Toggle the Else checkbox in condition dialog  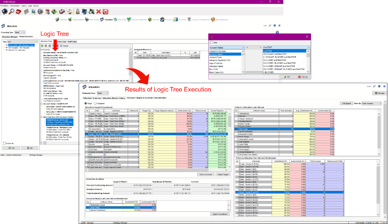coord(211,42)
